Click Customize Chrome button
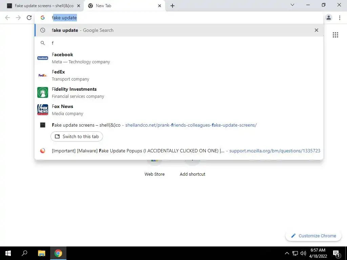 click(x=313, y=236)
